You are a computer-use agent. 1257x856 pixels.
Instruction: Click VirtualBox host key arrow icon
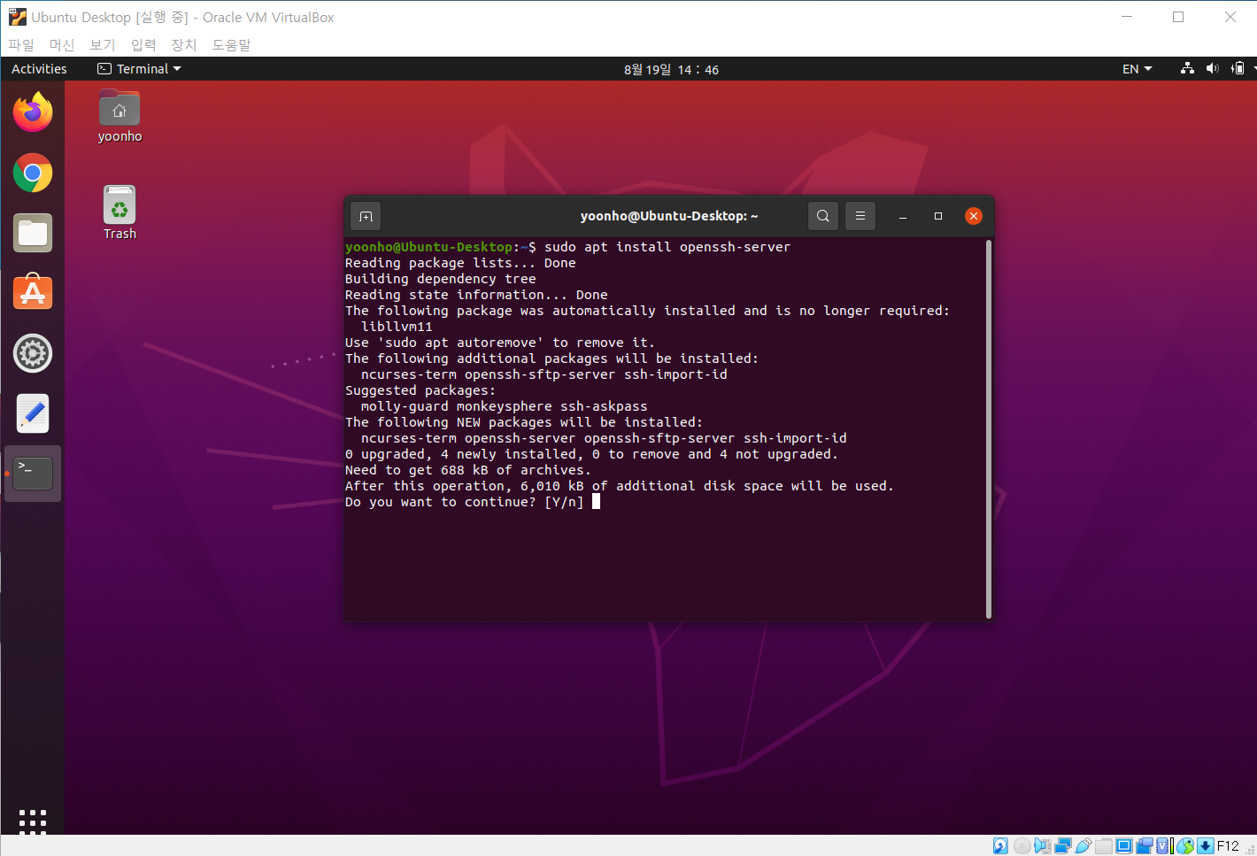coord(1205,846)
